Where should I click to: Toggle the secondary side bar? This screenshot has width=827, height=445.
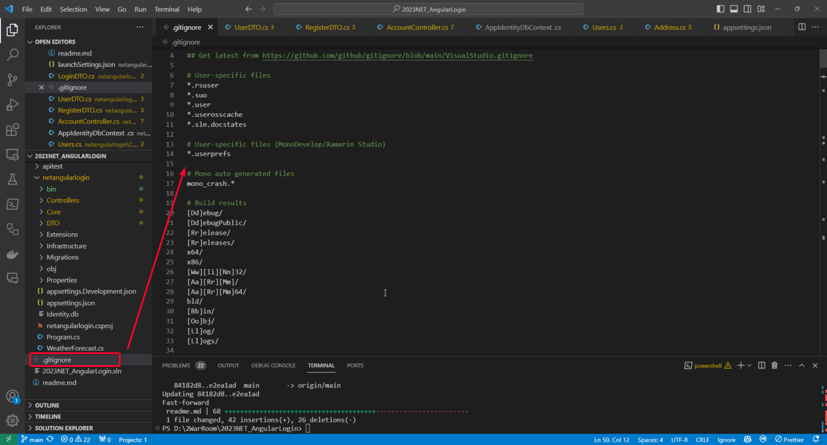click(748, 9)
